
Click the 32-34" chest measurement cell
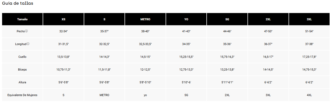[64, 31]
